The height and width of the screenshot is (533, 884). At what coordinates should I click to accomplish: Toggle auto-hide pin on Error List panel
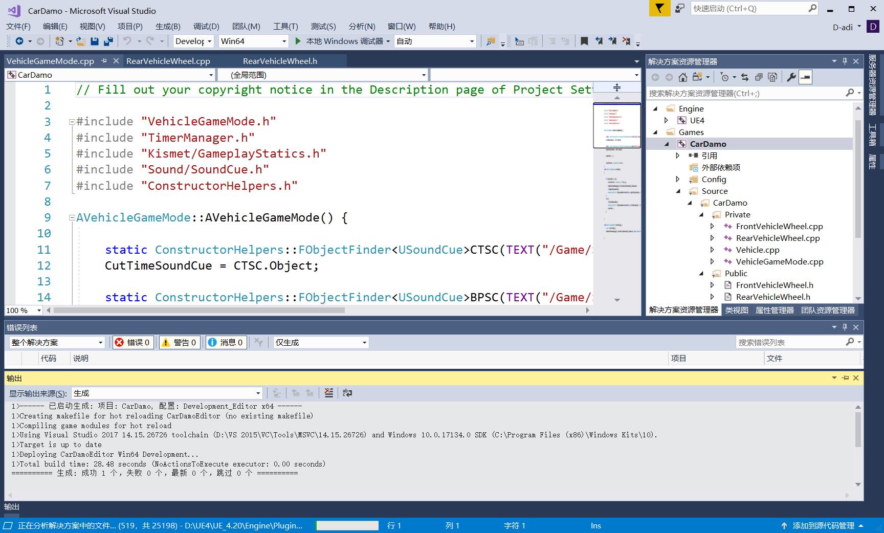845,327
